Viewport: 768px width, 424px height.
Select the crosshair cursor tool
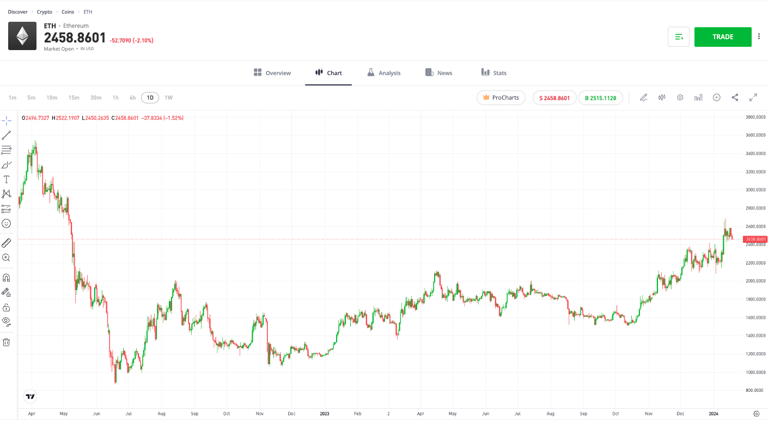click(7, 120)
